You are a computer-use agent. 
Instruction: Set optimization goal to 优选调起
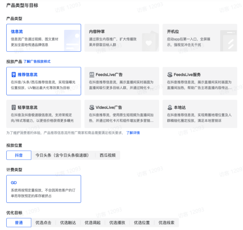coord(93,223)
